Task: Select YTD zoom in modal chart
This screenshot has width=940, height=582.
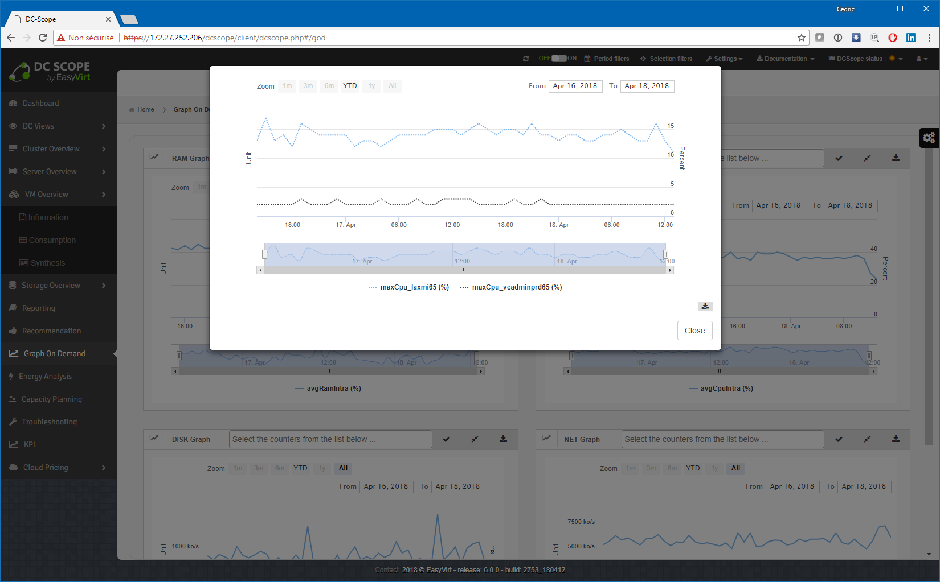Action: (350, 86)
